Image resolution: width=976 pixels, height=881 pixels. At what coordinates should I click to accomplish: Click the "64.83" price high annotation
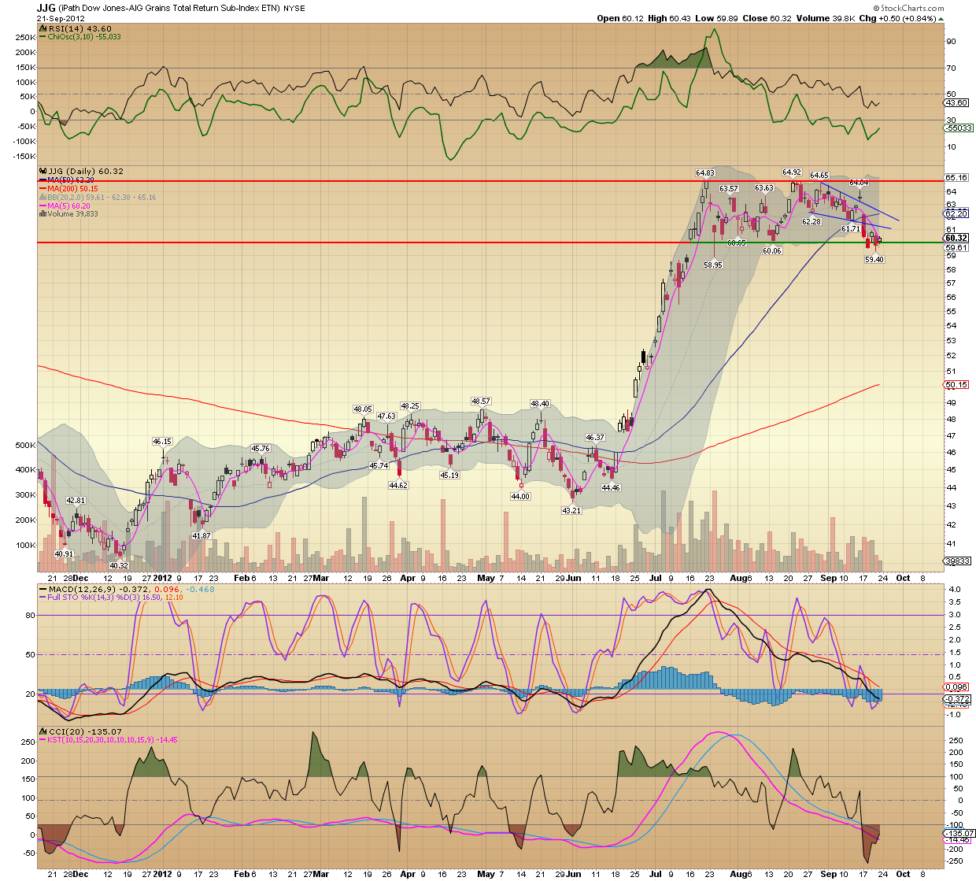click(x=705, y=173)
